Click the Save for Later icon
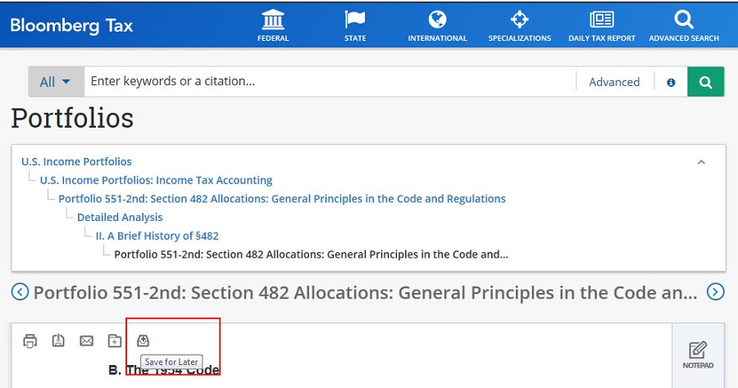 [x=143, y=341]
